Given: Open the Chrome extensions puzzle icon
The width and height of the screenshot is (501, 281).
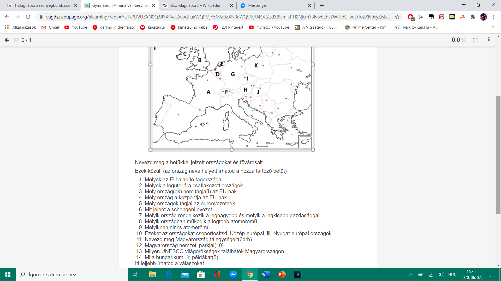Looking at the screenshot, I should tap(473, 17).
